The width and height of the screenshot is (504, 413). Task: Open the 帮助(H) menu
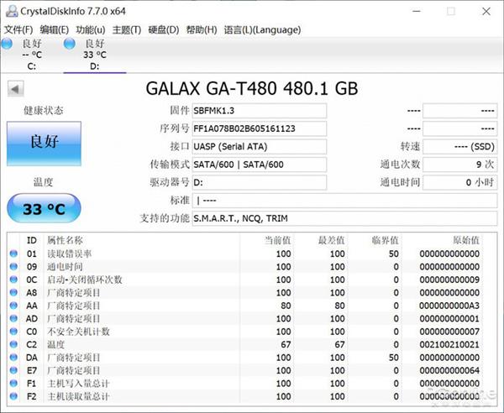point(202,30)
